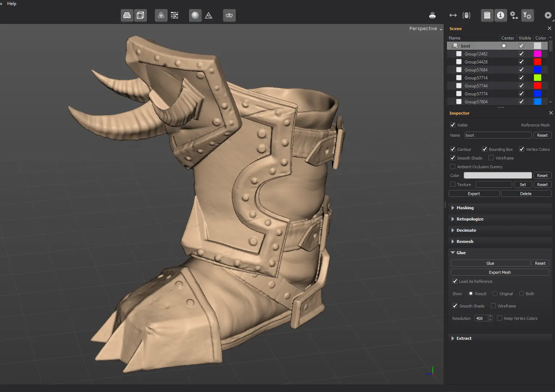Click the Center column header
This screenshot has width=555, height=392.
507,38
